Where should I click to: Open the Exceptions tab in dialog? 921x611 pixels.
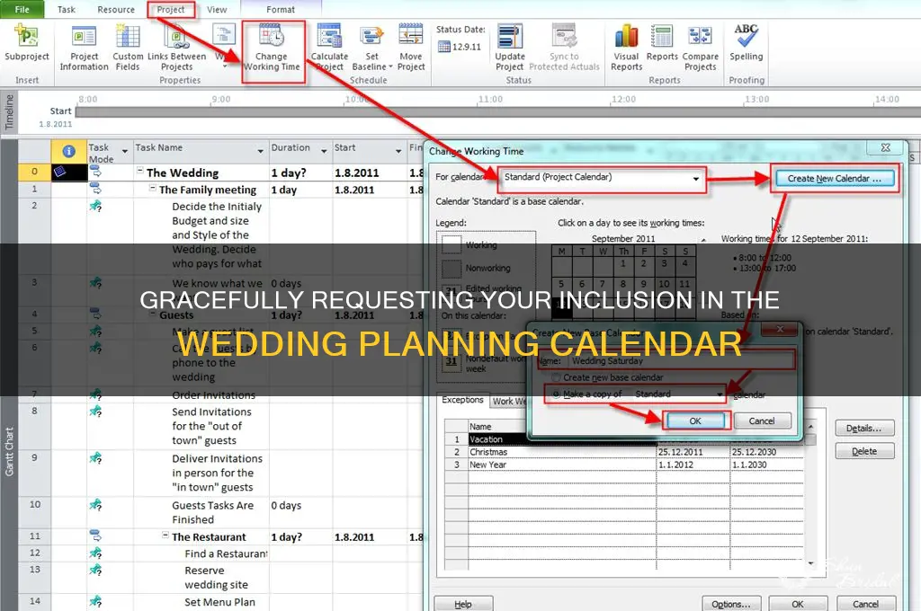coord(462,400)
